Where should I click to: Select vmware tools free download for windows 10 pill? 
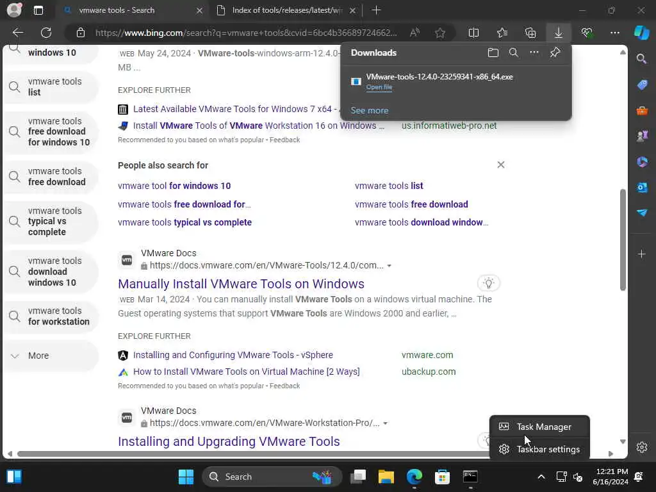pyautogui.click(x=50, y=131)
